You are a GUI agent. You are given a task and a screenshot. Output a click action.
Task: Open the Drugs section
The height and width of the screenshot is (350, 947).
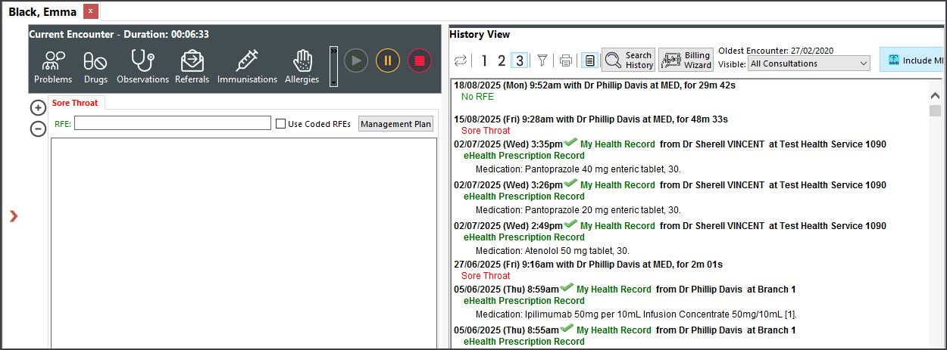95,67
